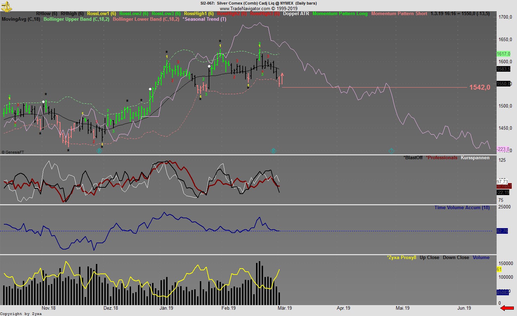Click the black 1583,5 price tag

coord(503,69)
